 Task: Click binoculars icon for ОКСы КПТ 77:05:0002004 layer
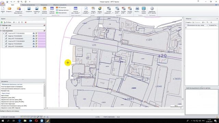[34, 46]
